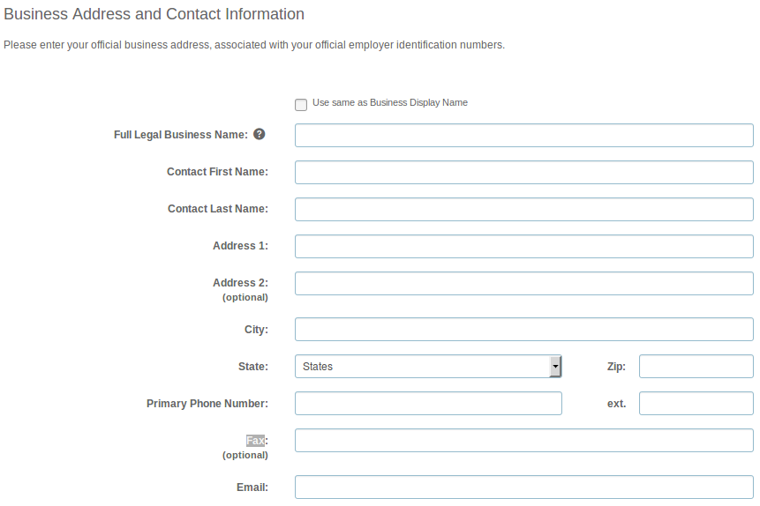This screenshot has width=760, height=506.
Task: Click the optional Address 2 field
Action: pos(524,283)
